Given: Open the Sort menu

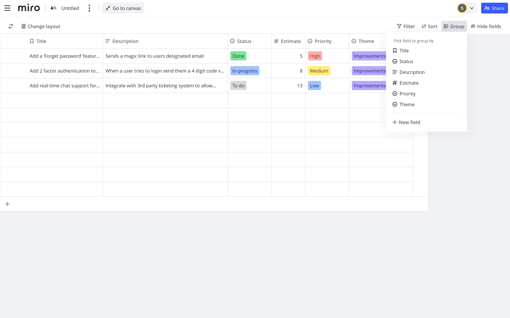Looking at the screenshot, I should click(x=429, y=26).
